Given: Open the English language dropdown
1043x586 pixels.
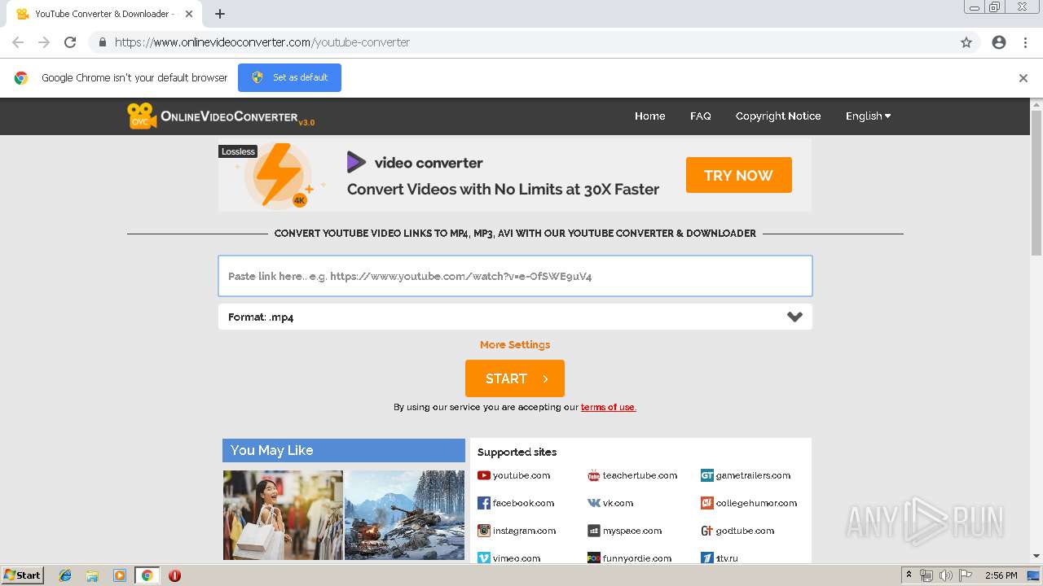Looking at the screenshot, I should 868,116.
